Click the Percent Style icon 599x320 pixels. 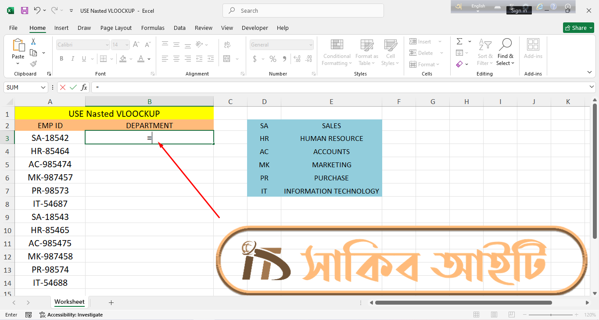(273, 59)
